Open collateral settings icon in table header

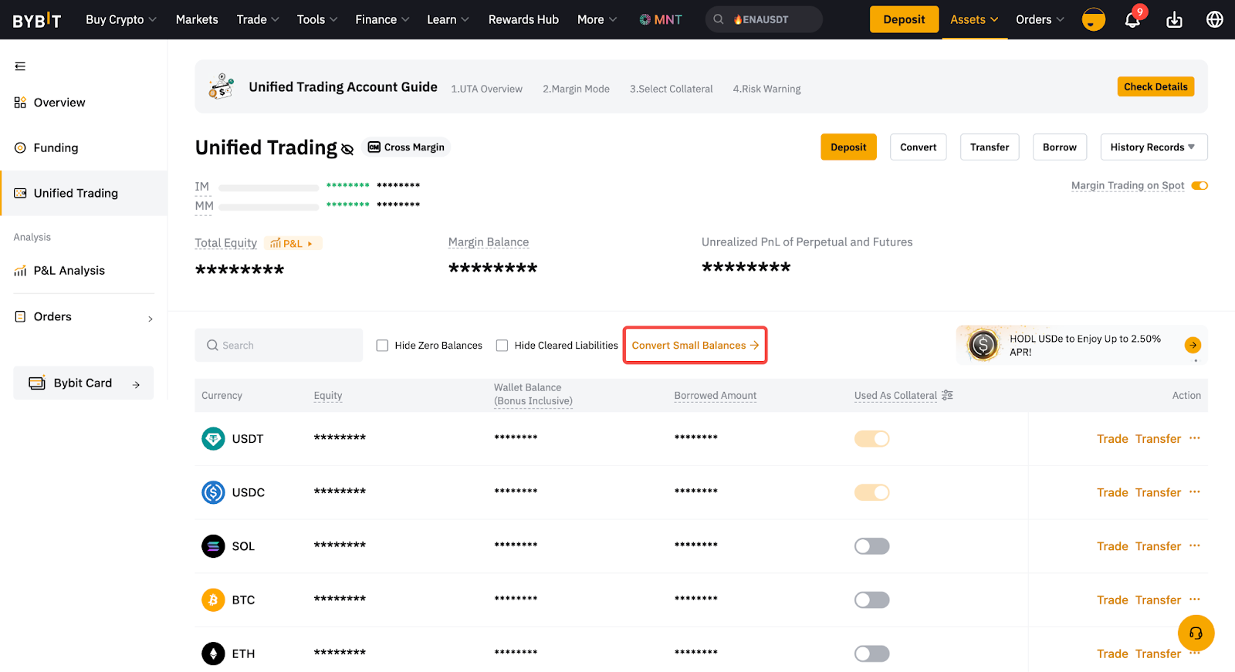point(947,395)
